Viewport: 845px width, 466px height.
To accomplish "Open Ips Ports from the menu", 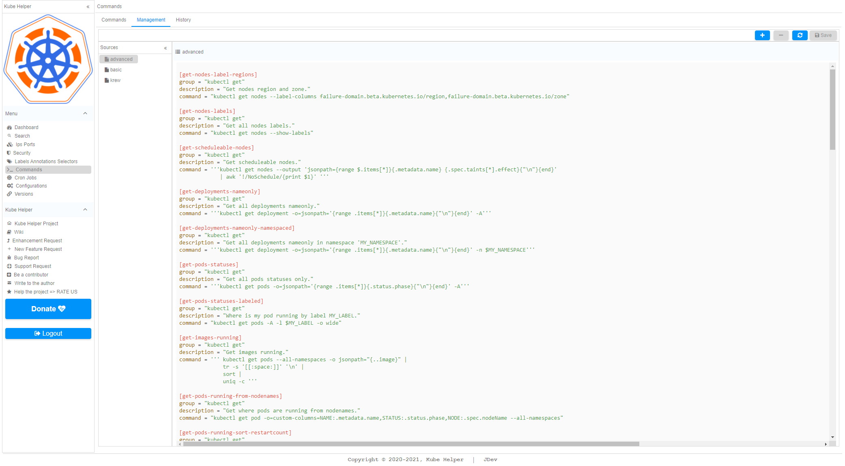I will click(25, 145).
